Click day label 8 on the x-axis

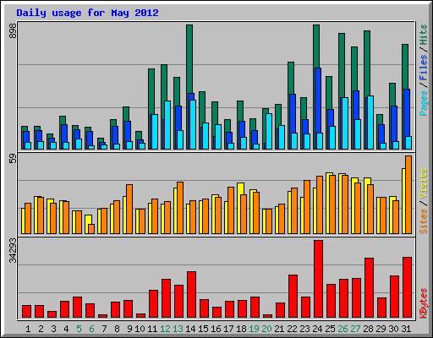pos(117,329)
